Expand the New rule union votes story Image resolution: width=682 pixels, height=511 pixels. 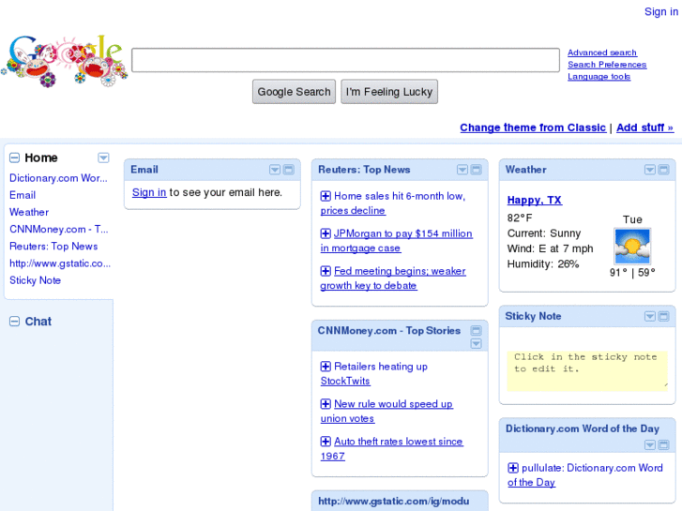(326, 404)
